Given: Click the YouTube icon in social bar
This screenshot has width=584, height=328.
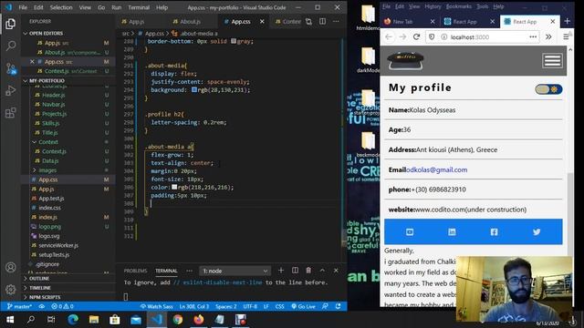Looking at the screenshot, I should point(410,232).
